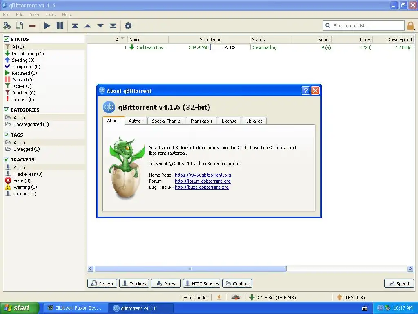This screenshot has width=418, height=314.
Task: Open Options via the gear icon
Action: [128, 26]
